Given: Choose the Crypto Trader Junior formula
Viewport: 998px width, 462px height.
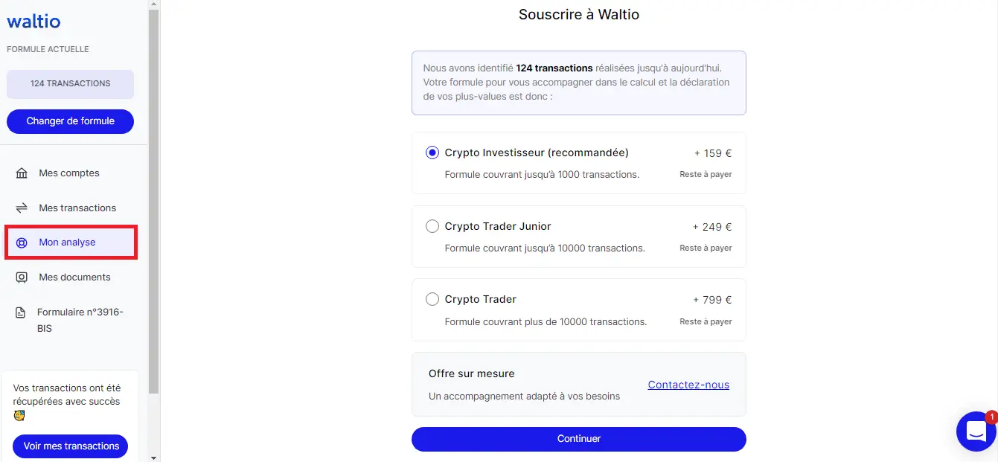Looking at the screenshot, I should pyautogui.click(x=432, y=225).
